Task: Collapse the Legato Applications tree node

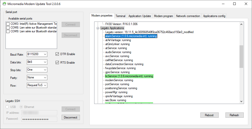Action: tap(98, 28)
